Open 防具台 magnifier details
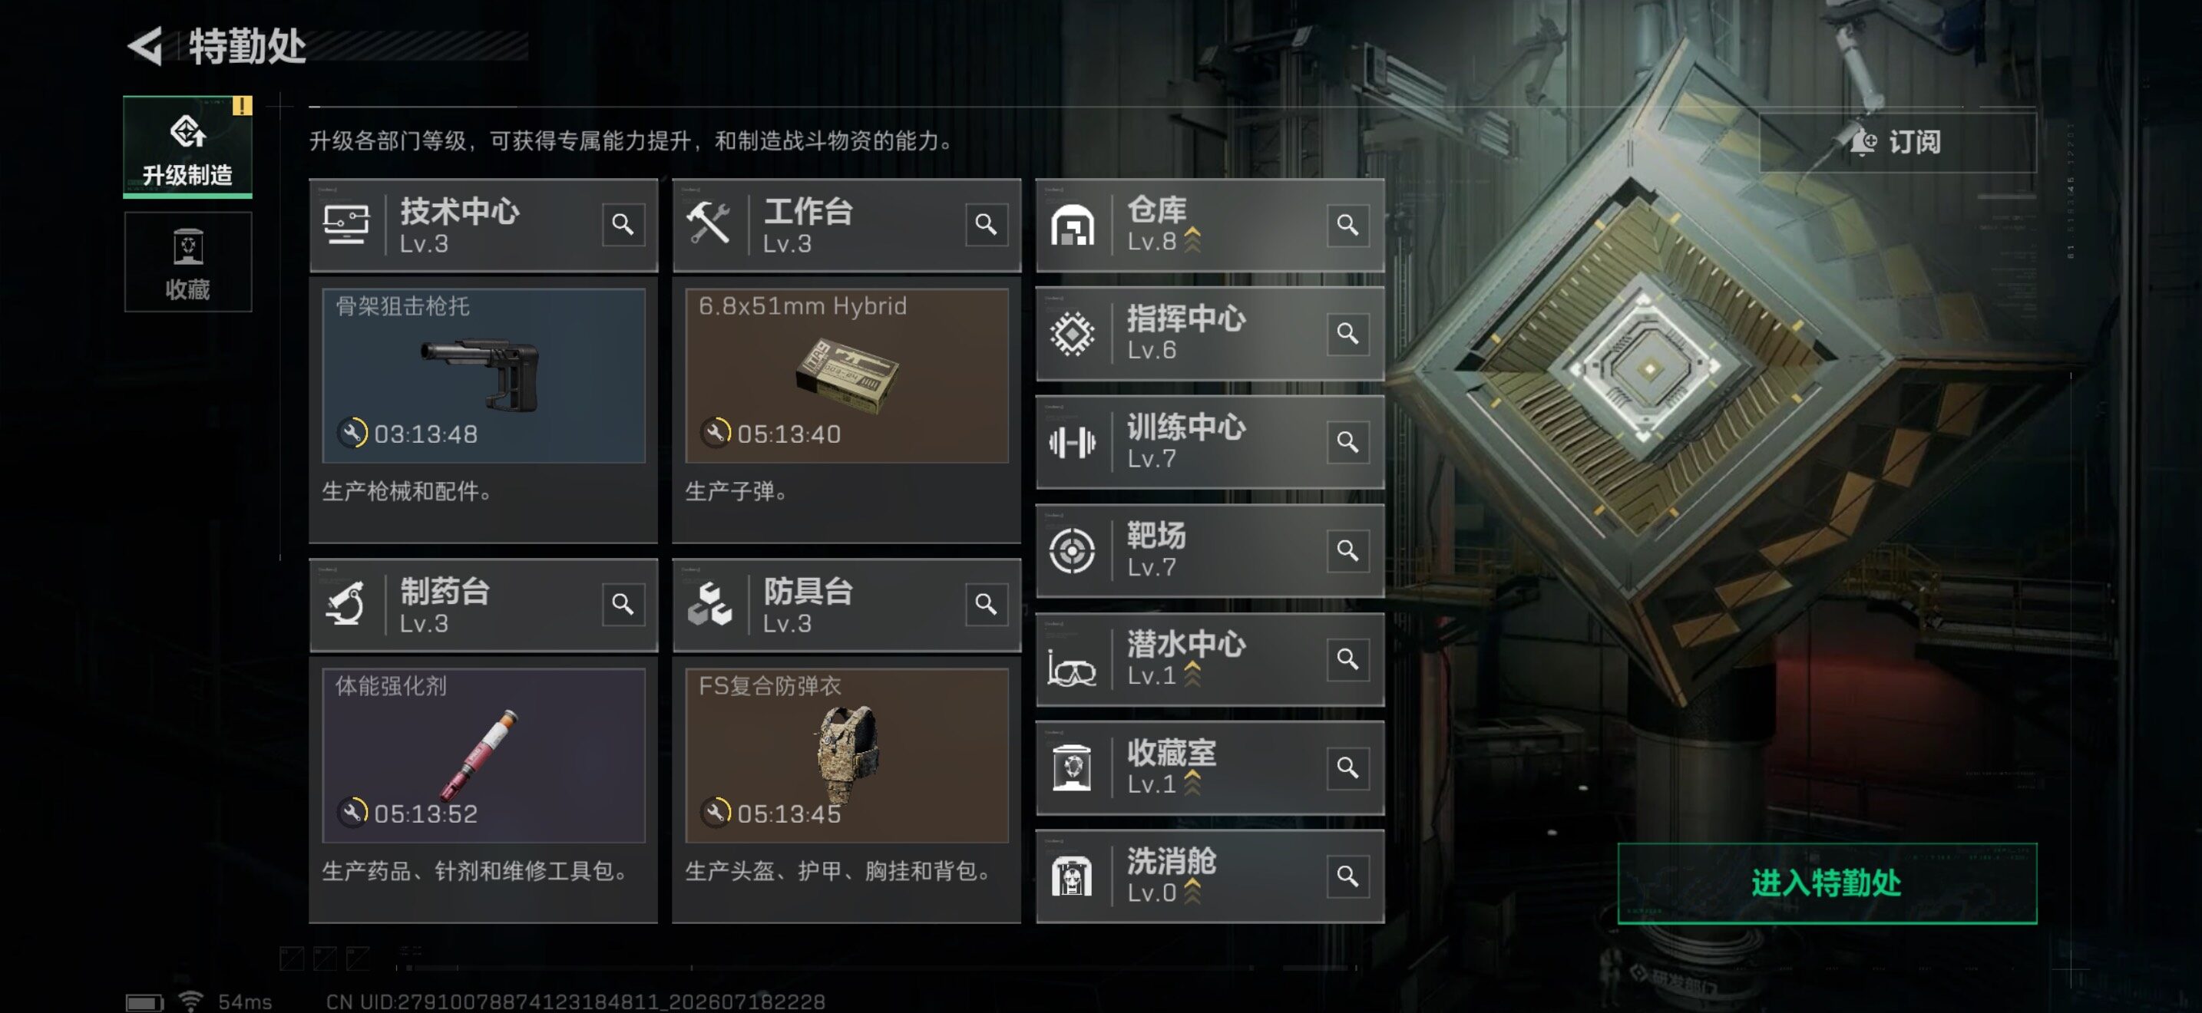Image resolution: width=2202 pixels, height=1013 pixels. point(987,605)
